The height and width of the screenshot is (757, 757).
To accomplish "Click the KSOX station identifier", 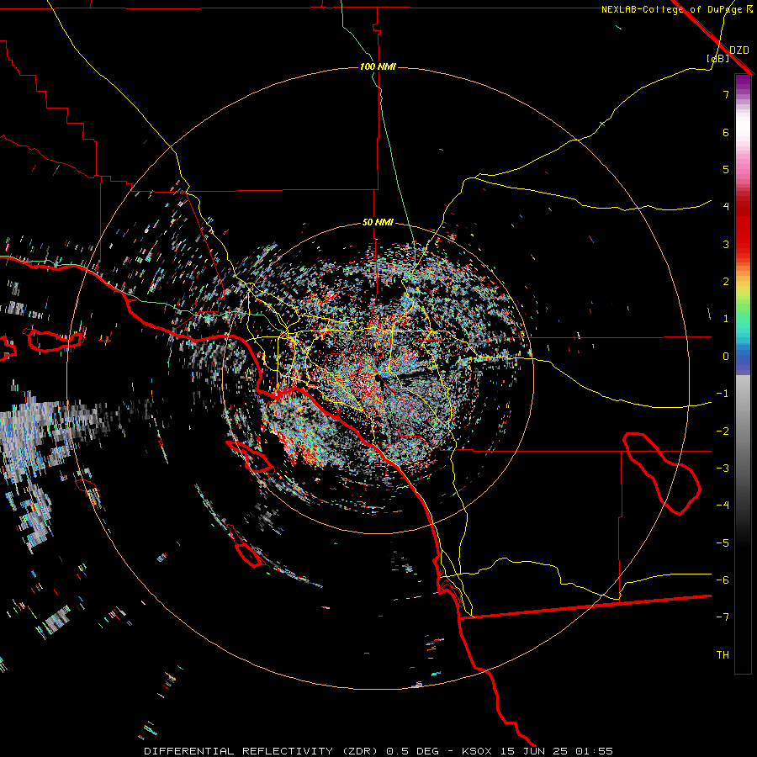I will 477,751.
